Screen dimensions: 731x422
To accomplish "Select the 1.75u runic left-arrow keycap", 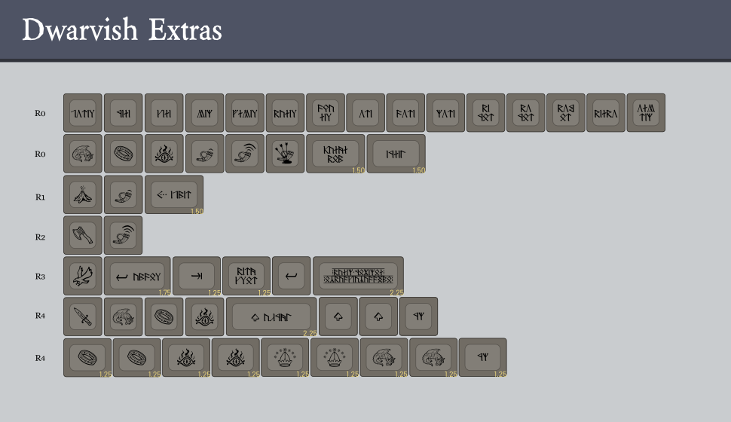I will 136,275.
